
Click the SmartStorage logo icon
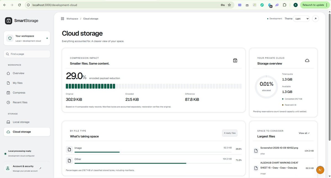[x=9, y=21]
